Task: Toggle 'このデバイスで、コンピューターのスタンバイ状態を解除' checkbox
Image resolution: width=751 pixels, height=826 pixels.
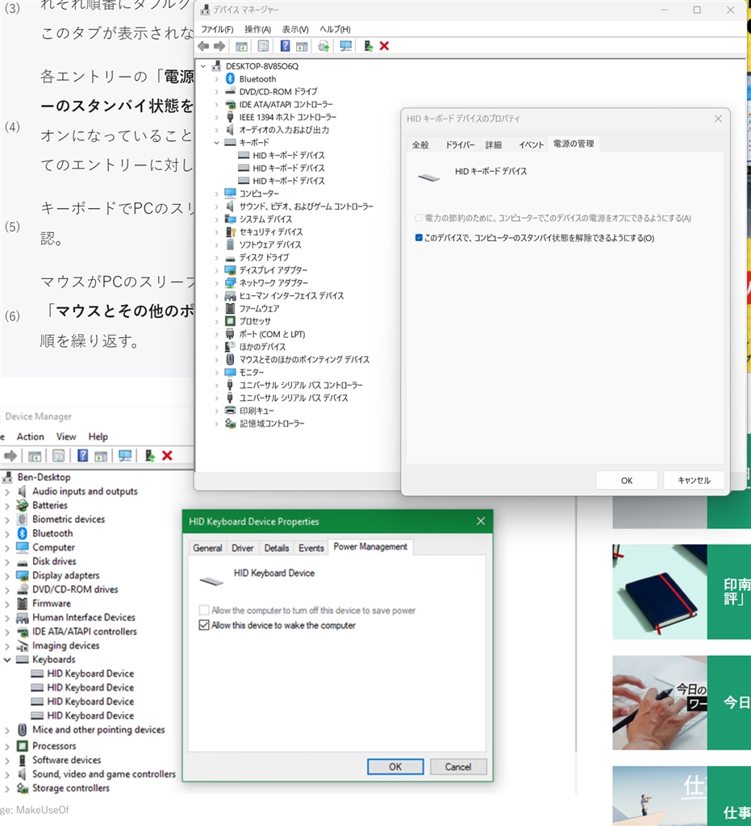Action: [419, 238]
